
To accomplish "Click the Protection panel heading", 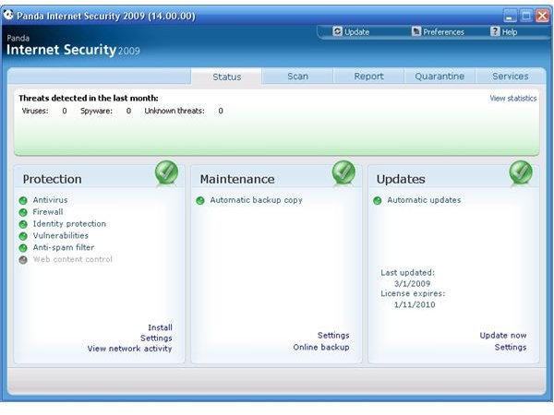I will 53,179.
